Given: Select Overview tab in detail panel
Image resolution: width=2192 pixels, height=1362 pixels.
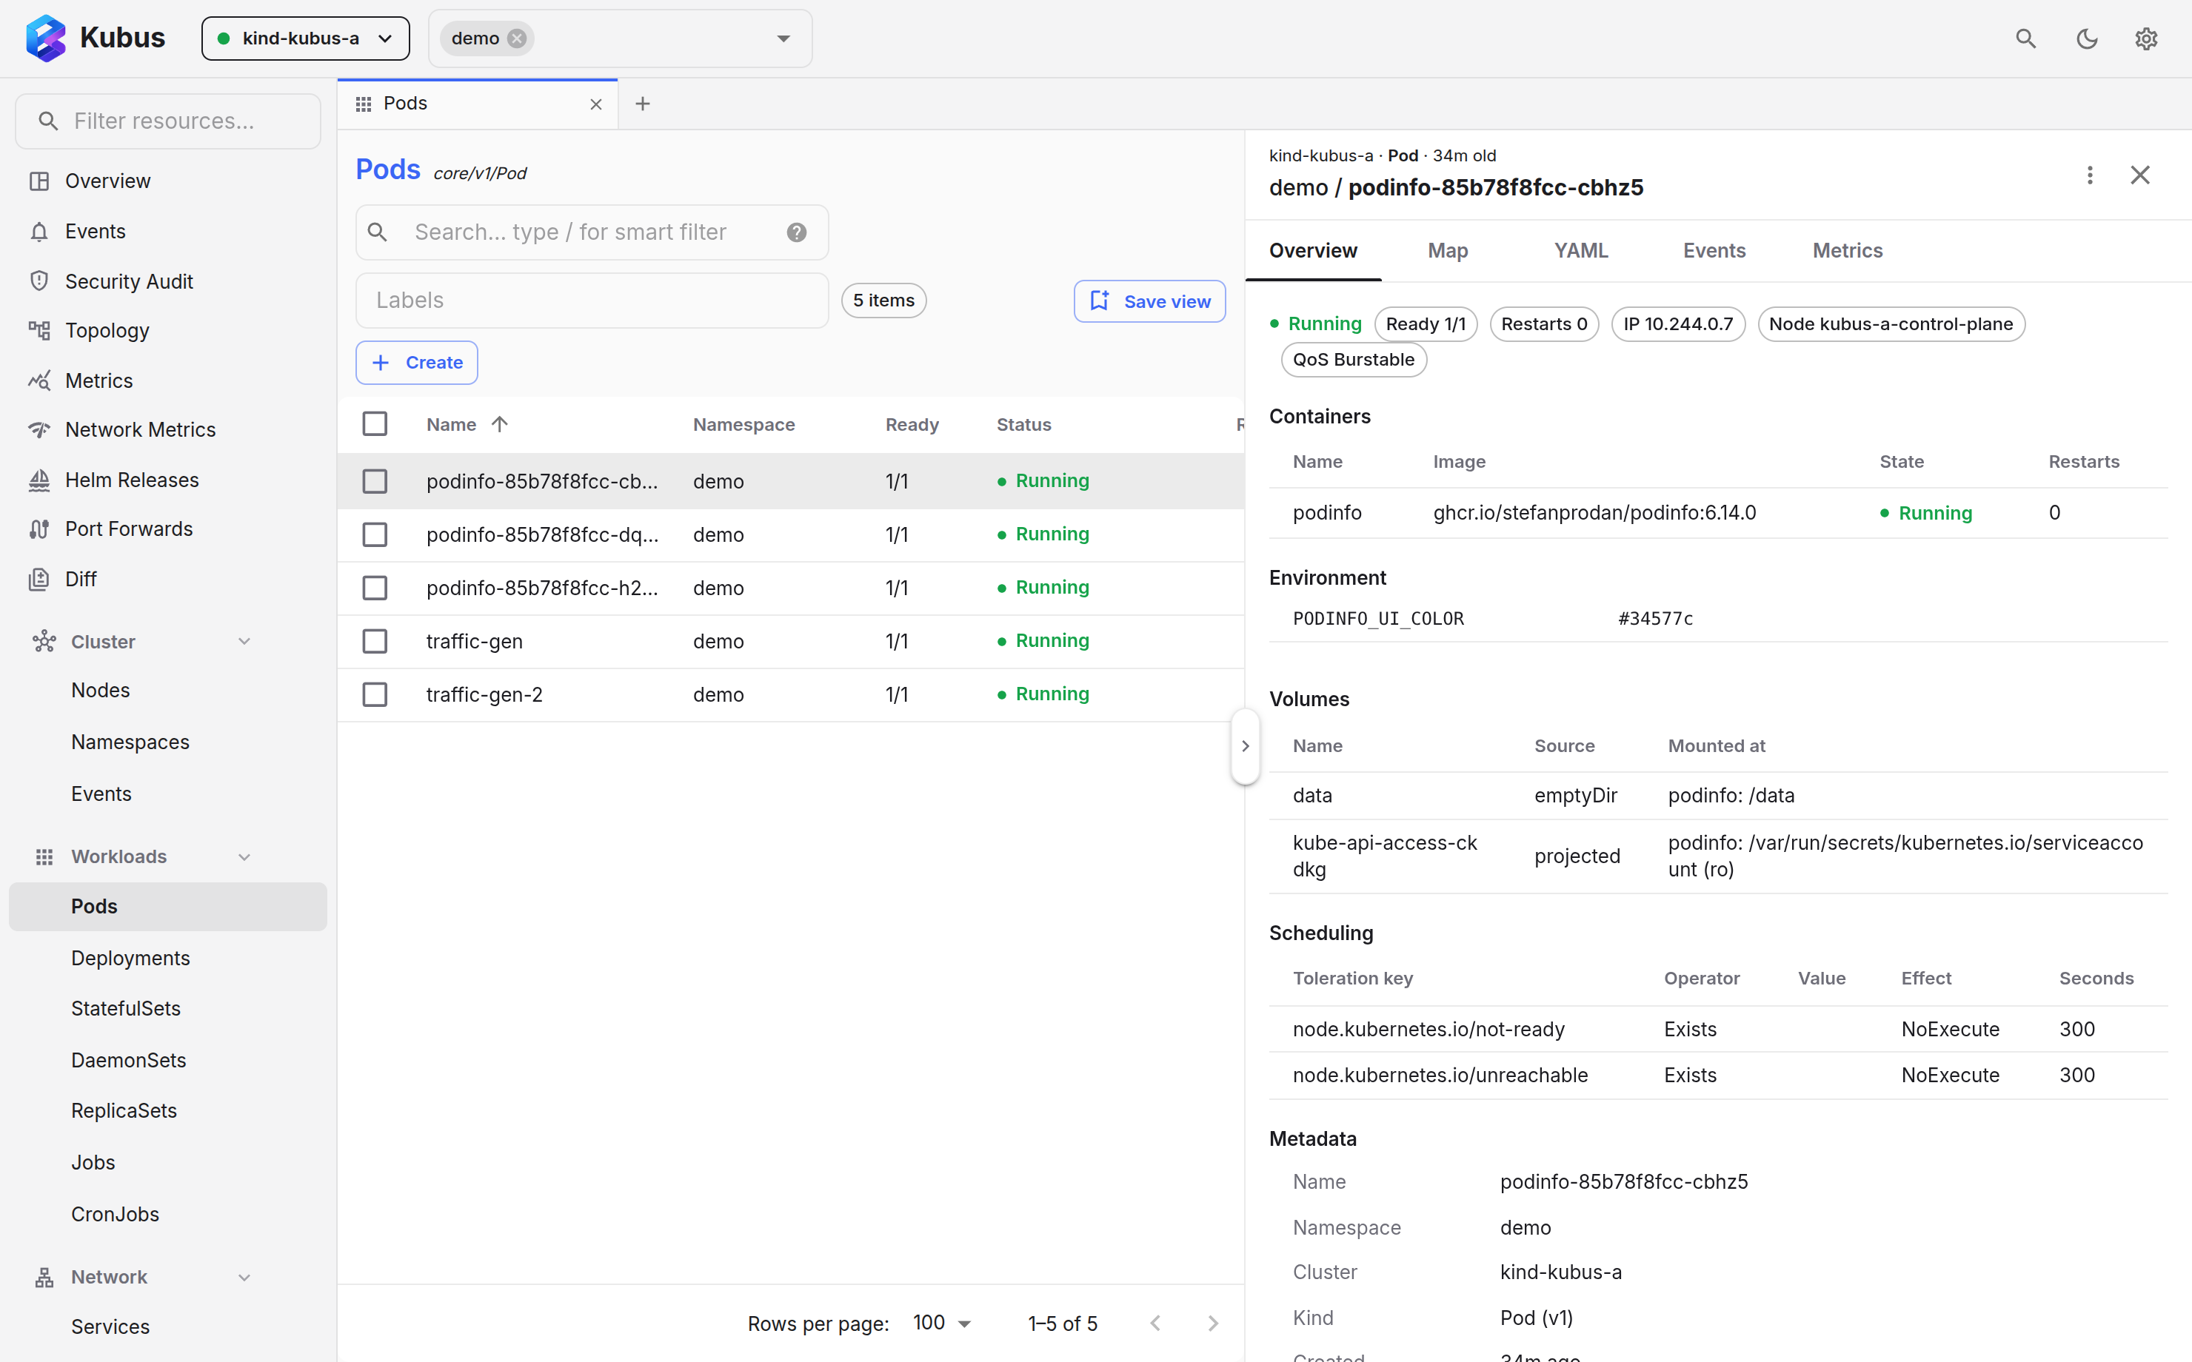Looking at the screenshot, I should point(1313,250).
